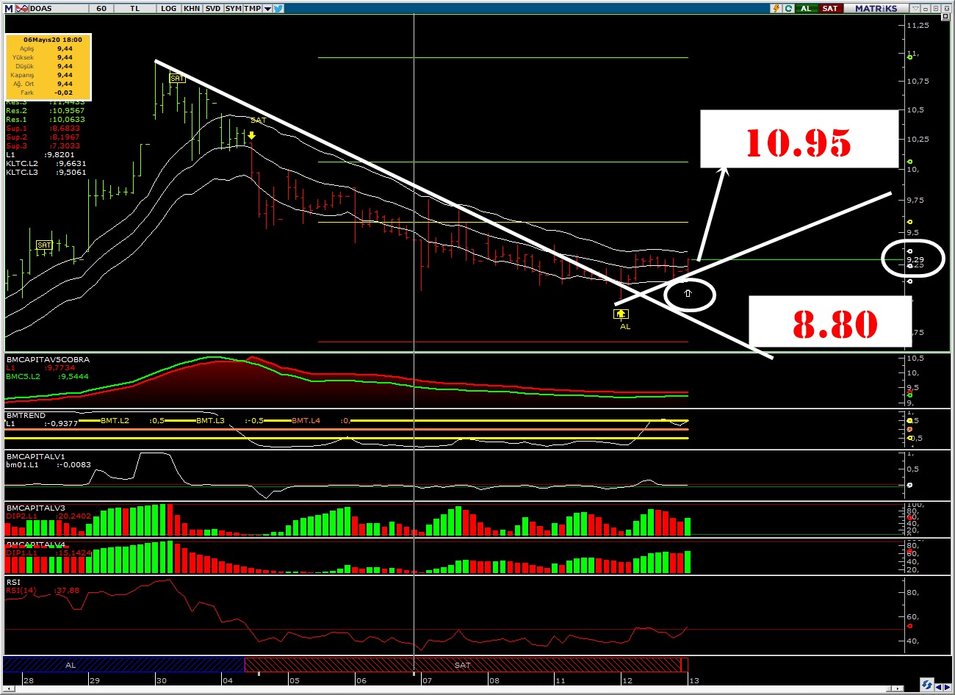Open the period selector showing 60
This screenshot has height=695, width=955.
point(101,8)
